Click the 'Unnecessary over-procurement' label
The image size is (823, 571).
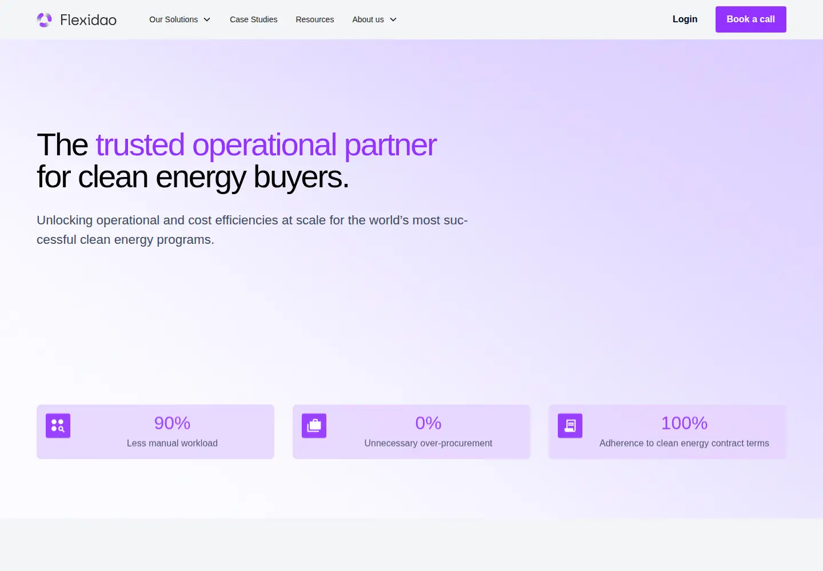[428, 443]
